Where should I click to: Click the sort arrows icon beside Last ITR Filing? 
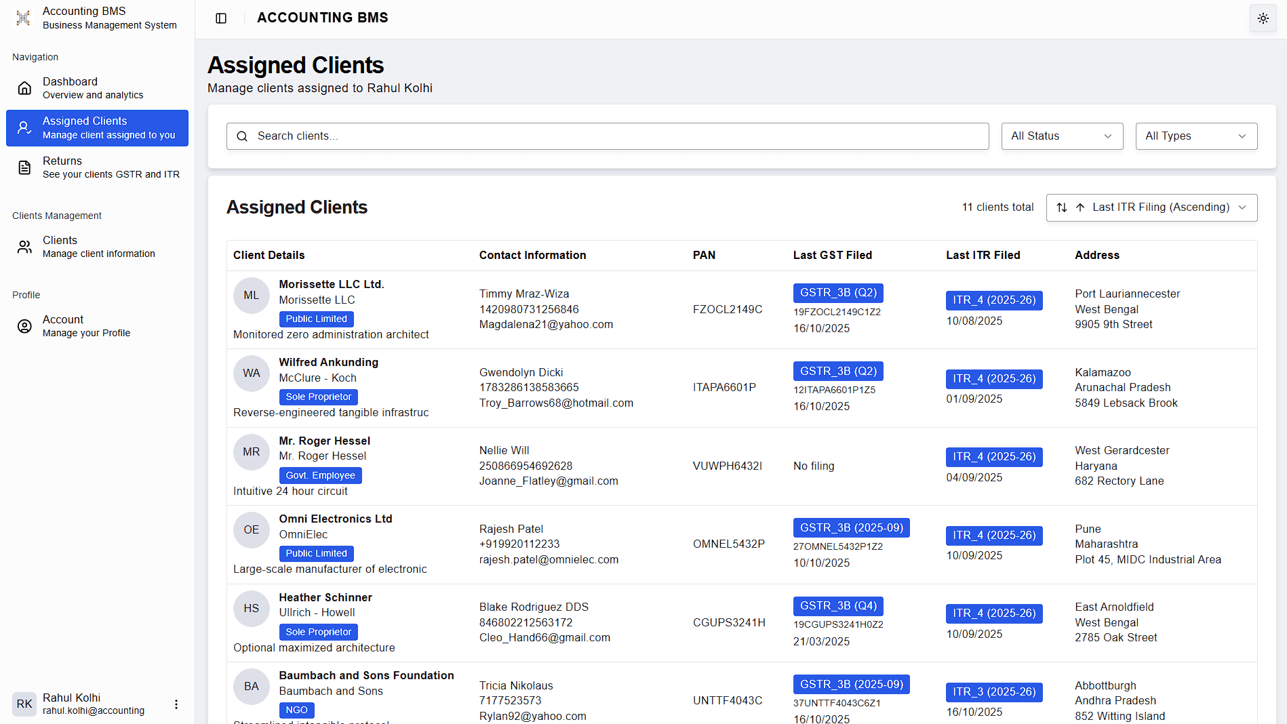[x=1062, y=207]
